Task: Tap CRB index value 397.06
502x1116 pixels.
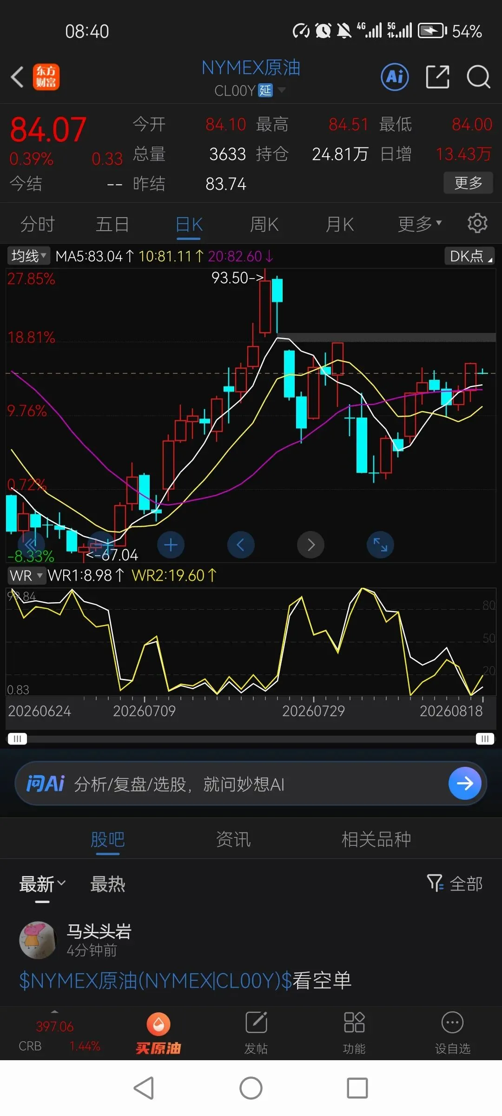Action: [x=55, y=1027]
